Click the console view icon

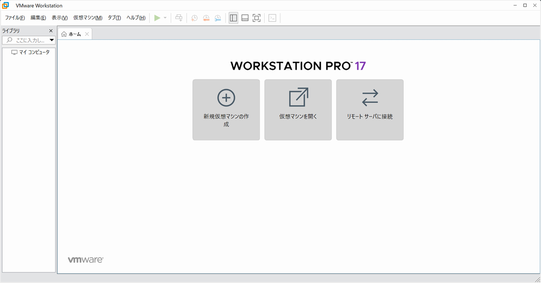pyautogui.click(x=273, y=18)
